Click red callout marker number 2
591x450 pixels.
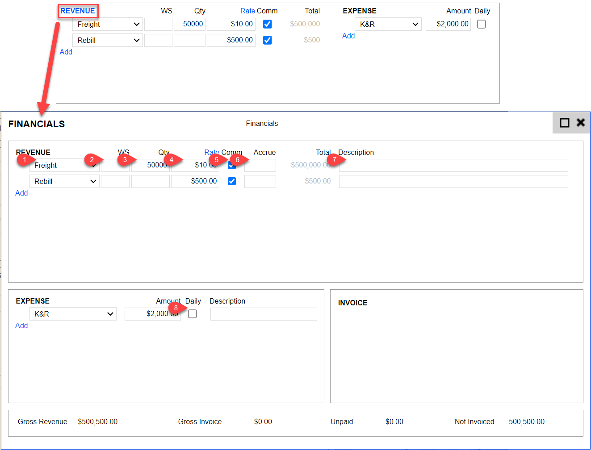click(92, 159)
